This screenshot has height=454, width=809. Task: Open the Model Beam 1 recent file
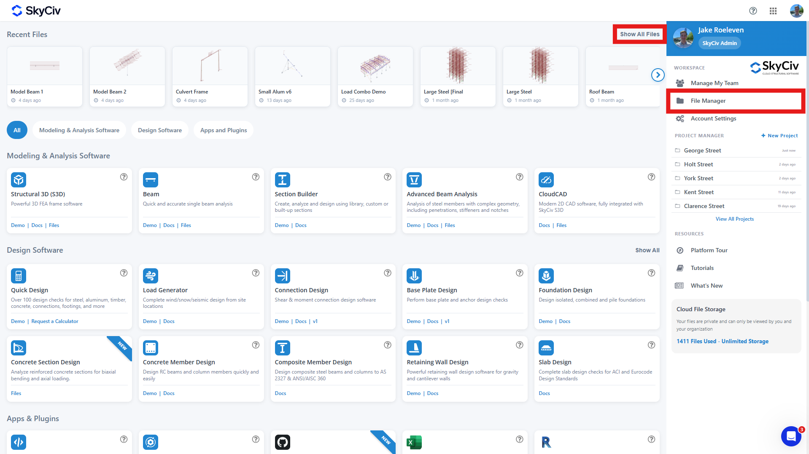(45, 77)
